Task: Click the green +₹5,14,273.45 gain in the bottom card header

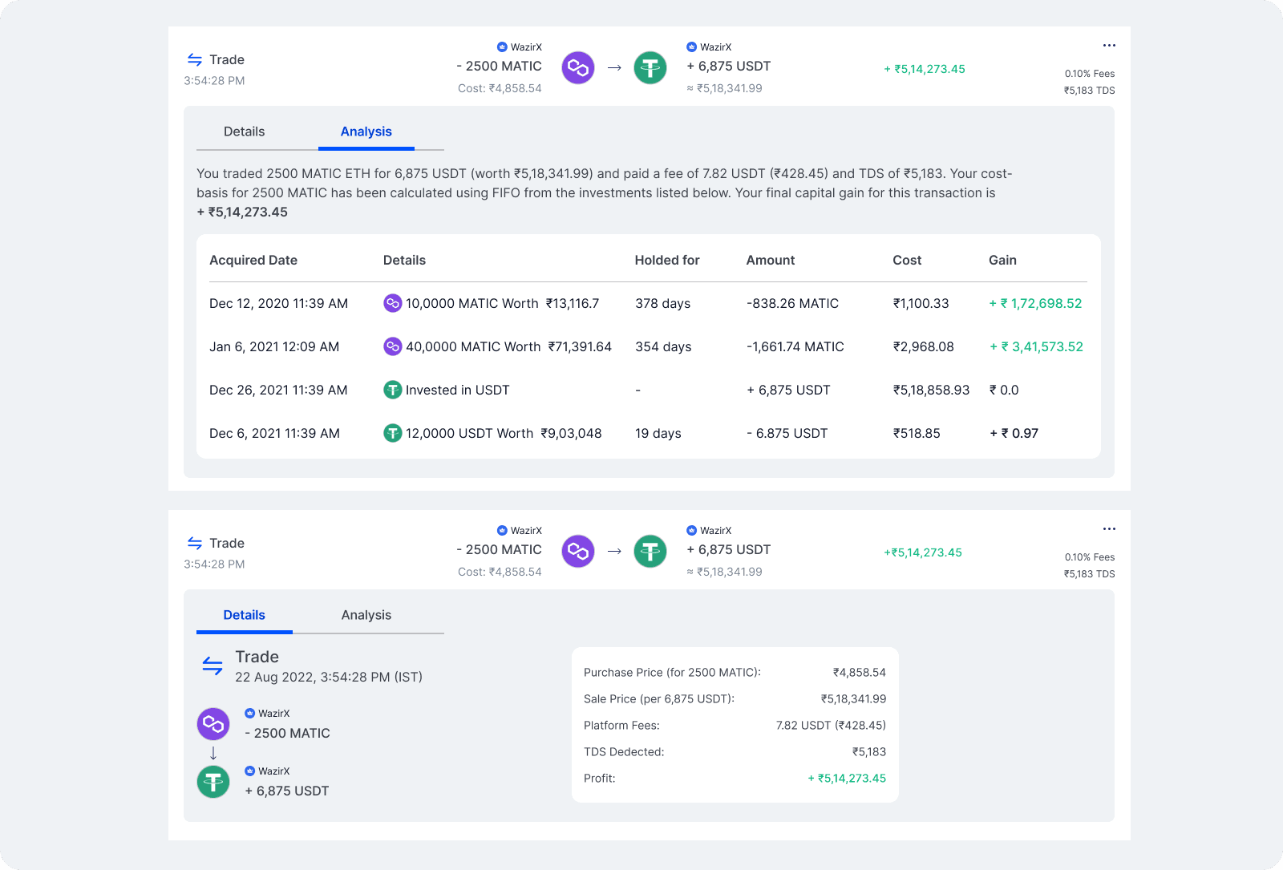Action: pyautogui.click(x=923, y=552)
